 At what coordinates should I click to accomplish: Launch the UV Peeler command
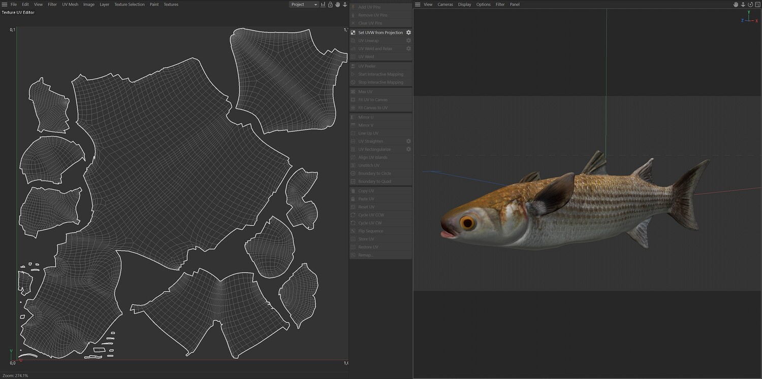coord(380,66)
